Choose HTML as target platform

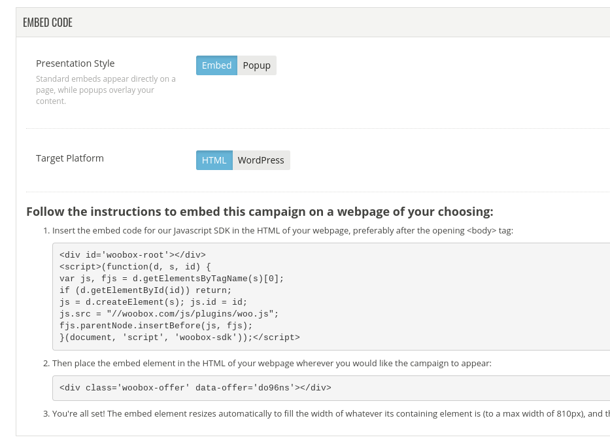tap(214, 160)
